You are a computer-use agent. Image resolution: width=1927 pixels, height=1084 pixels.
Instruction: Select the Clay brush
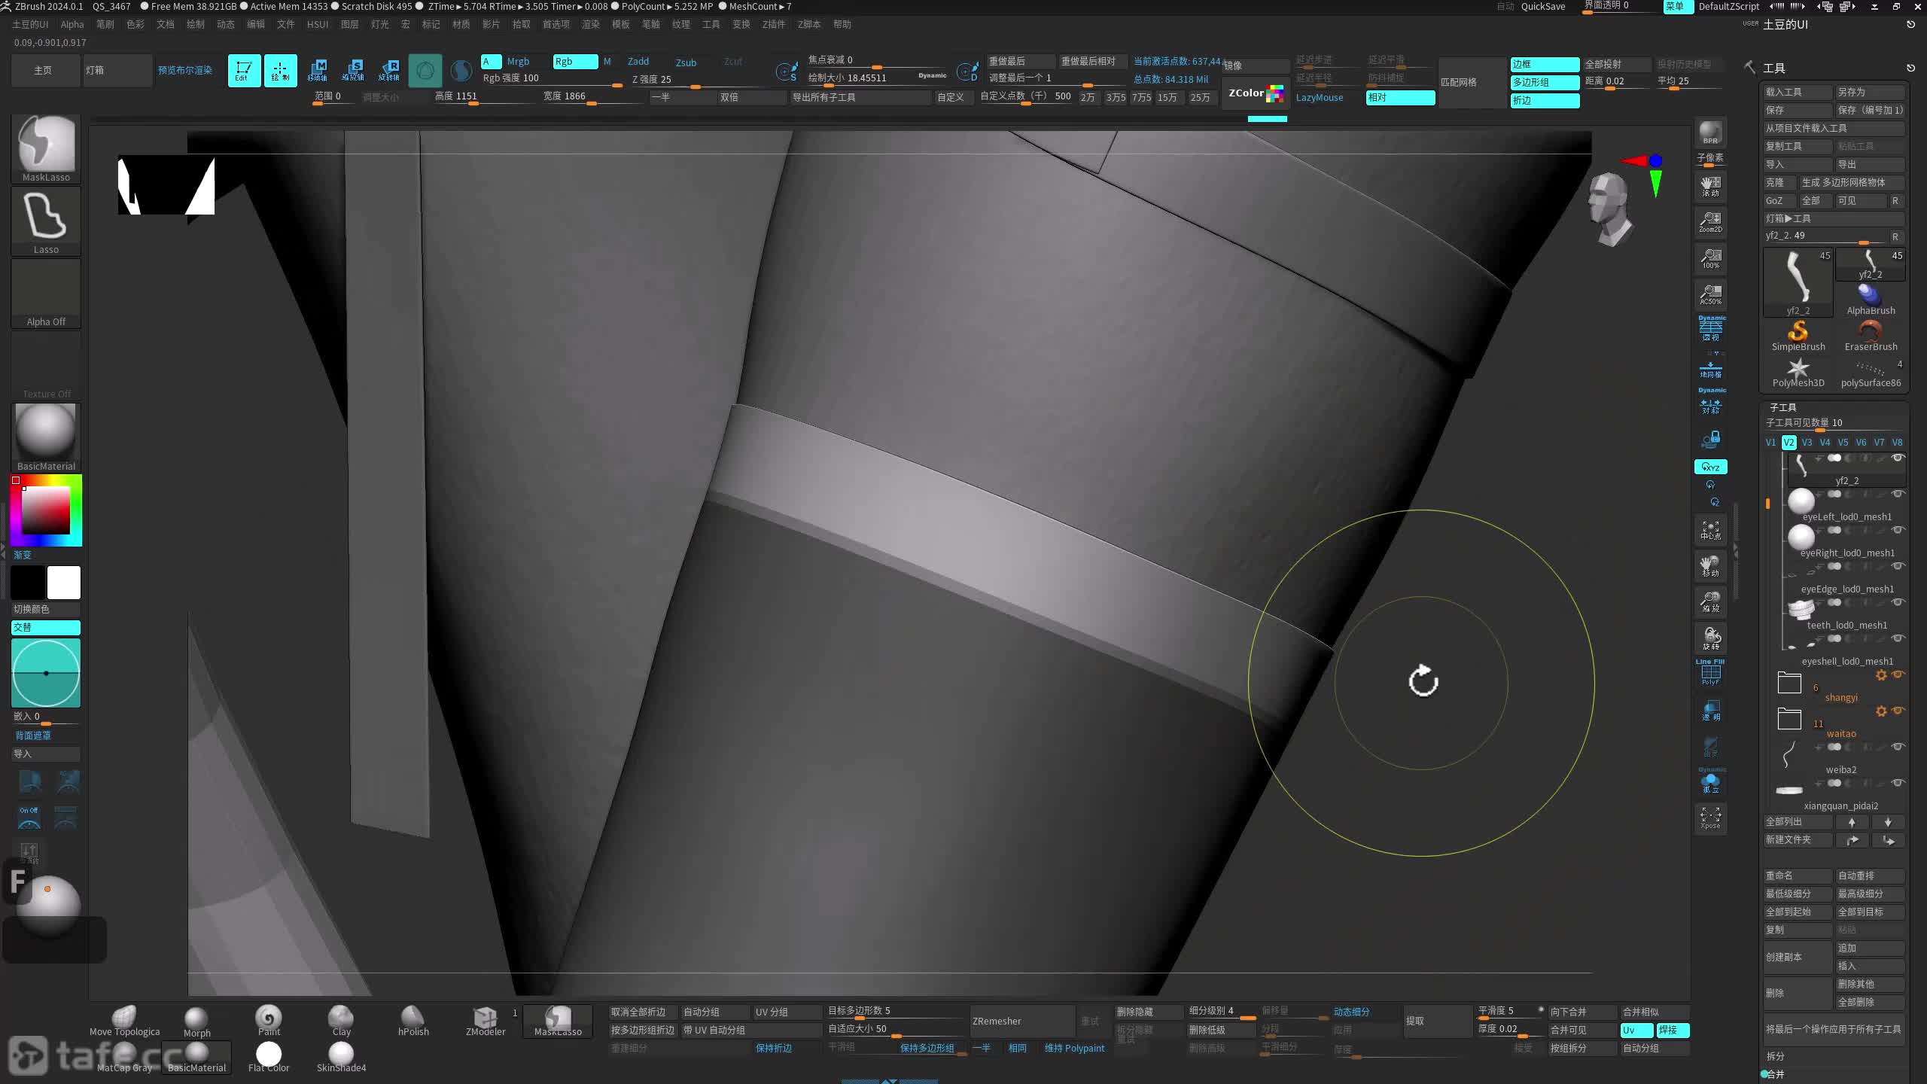(x=341, y=1021)
